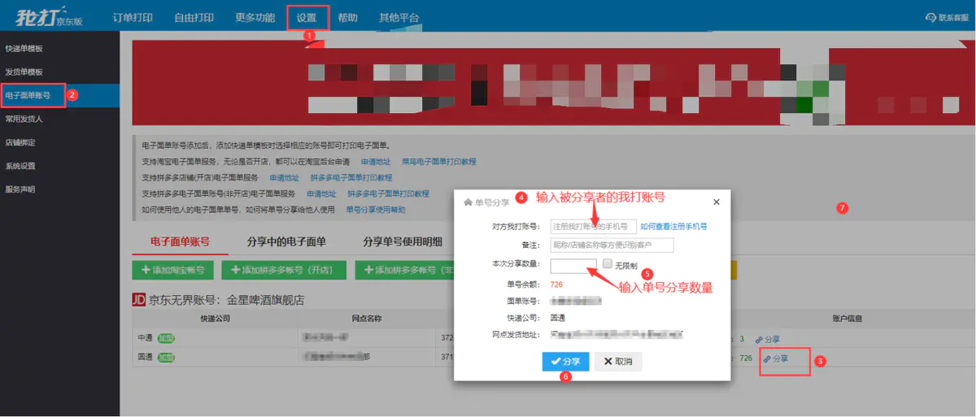976x417 pixels.
Task: Switch to the 电子面单账号 tab
Action: (181, 241)
